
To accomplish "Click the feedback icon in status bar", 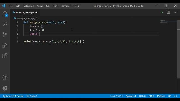I will click(169, 96).
